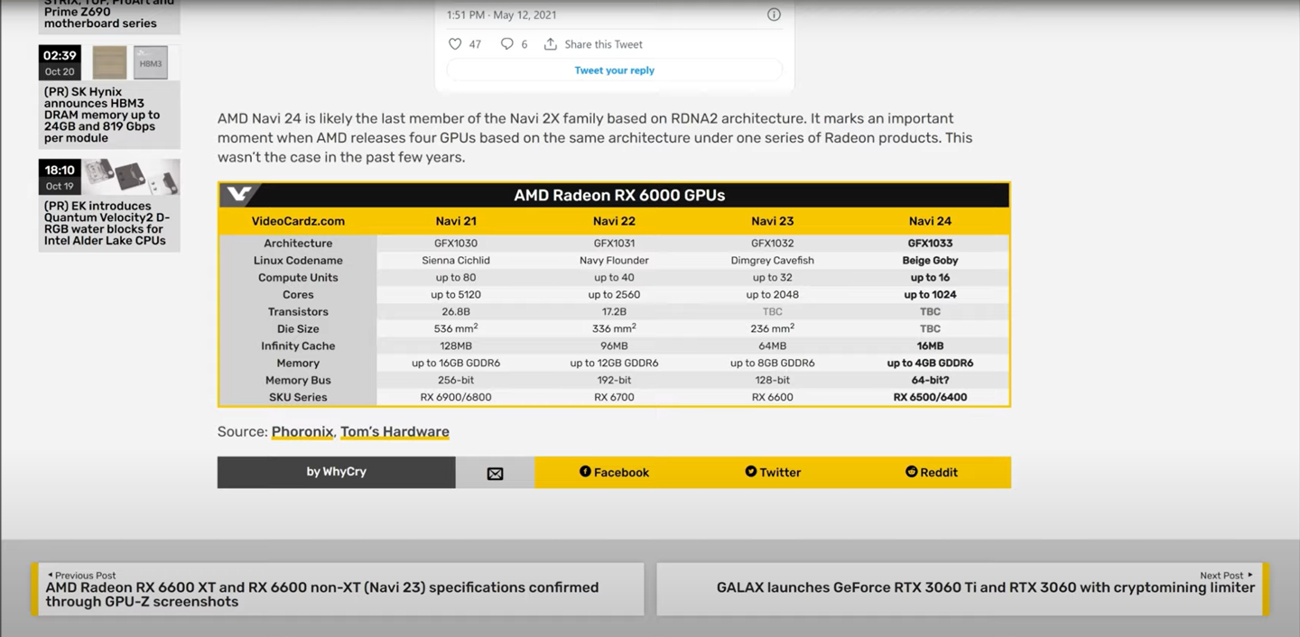This screenshot has height=637, width=1300.
Task: Open the author page by WhyCry
Action: [336, 472]
